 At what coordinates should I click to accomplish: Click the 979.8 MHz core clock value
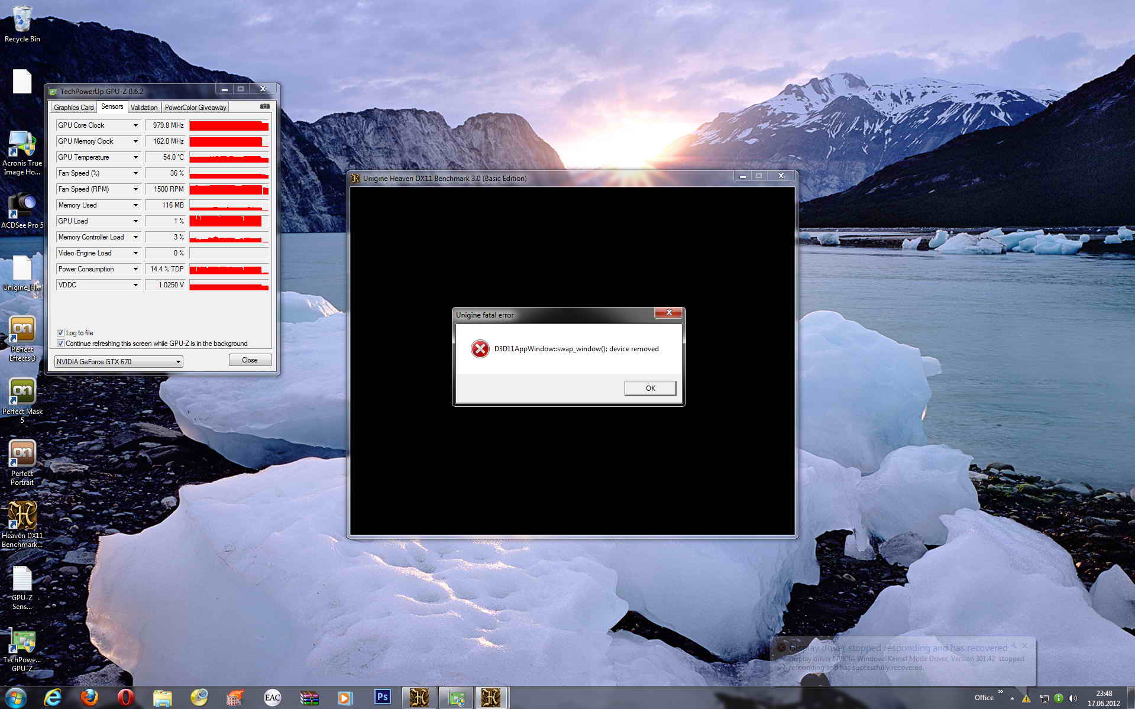coord(166,125)
